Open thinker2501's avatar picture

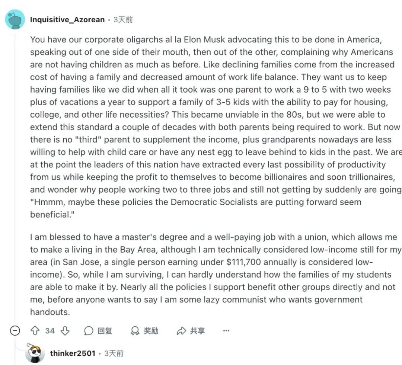click(x=35, y=353)
